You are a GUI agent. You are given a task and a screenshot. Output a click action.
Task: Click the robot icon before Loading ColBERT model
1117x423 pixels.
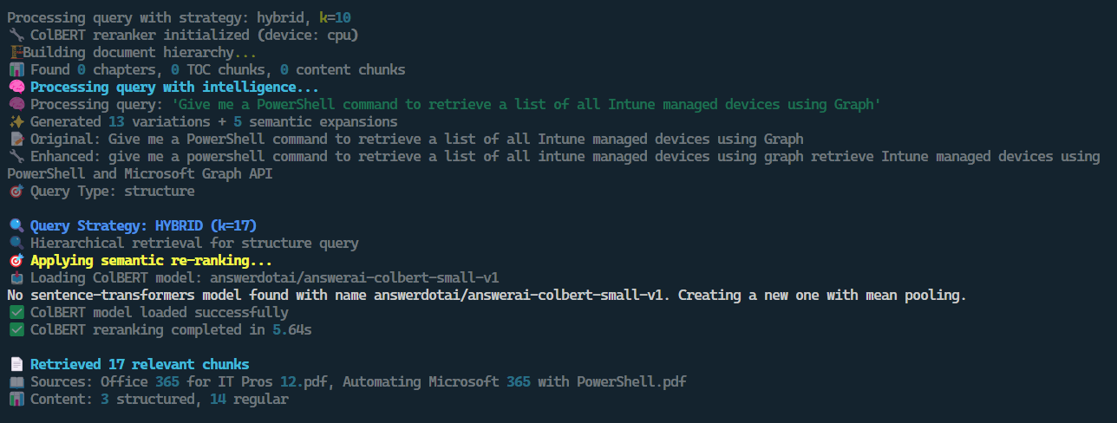point(15,277)
